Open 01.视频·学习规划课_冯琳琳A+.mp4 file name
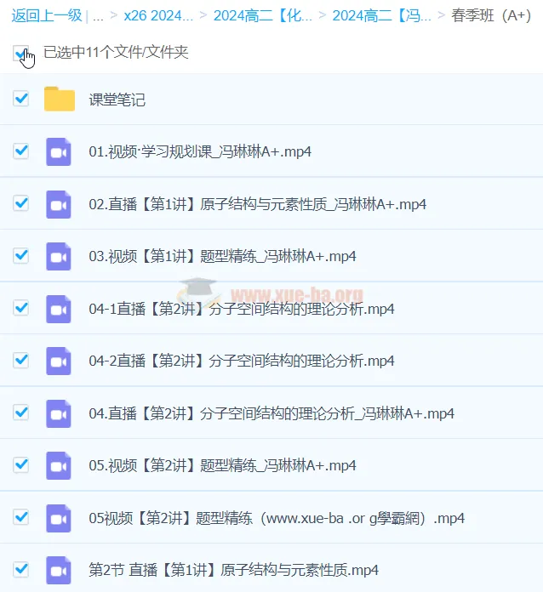Viewport: 543px width, 592px height. (199, 152)
